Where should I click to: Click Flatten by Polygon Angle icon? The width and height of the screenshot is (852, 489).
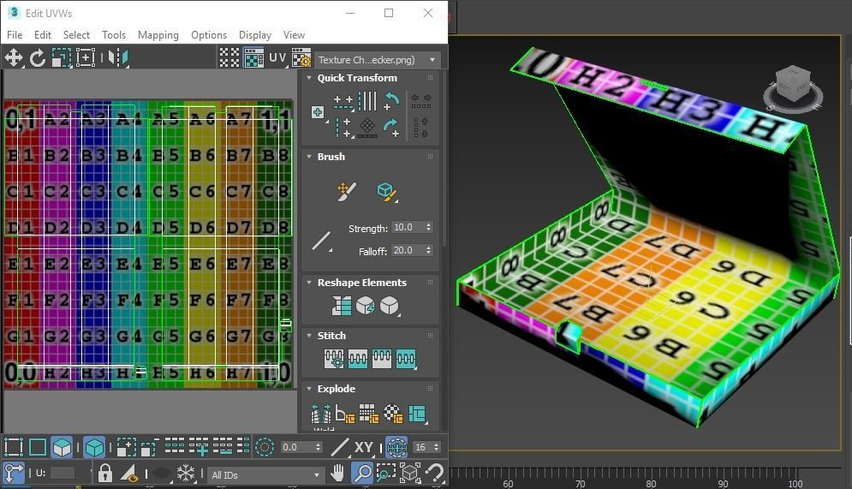click(344, 414)
